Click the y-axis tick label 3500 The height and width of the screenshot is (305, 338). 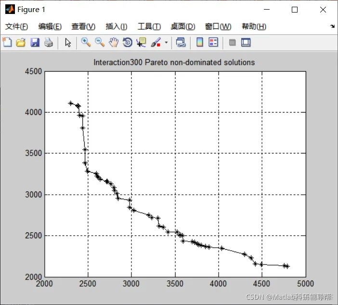(x=33, y=153)
